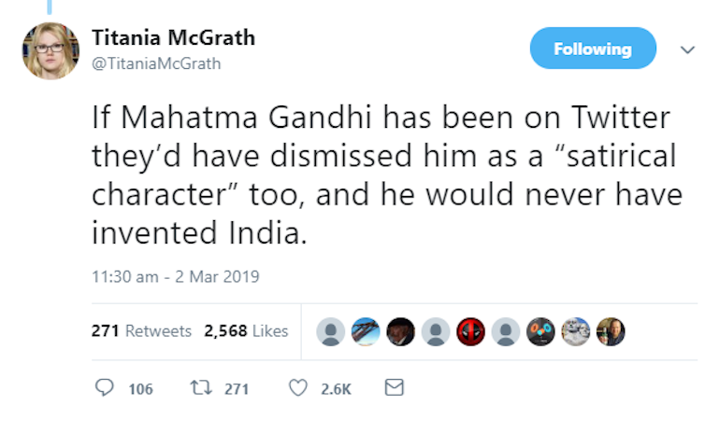Click the airplane photo liker avatar
Viewport: 705px width, 433px height.
click(366, 331)
